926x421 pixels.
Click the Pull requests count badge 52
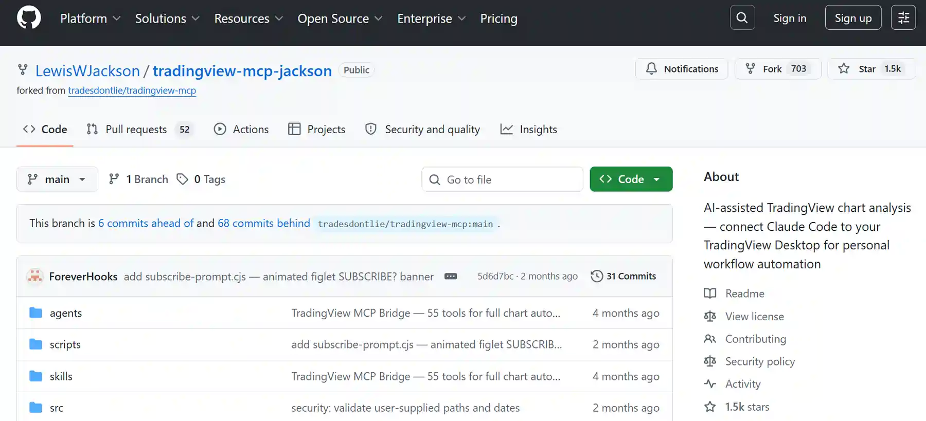pyautogui.click(x=185, y=129)
